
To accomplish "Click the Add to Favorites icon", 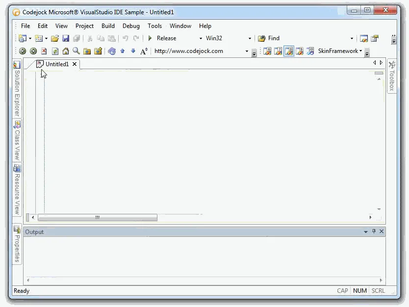I will coord(98,51).
